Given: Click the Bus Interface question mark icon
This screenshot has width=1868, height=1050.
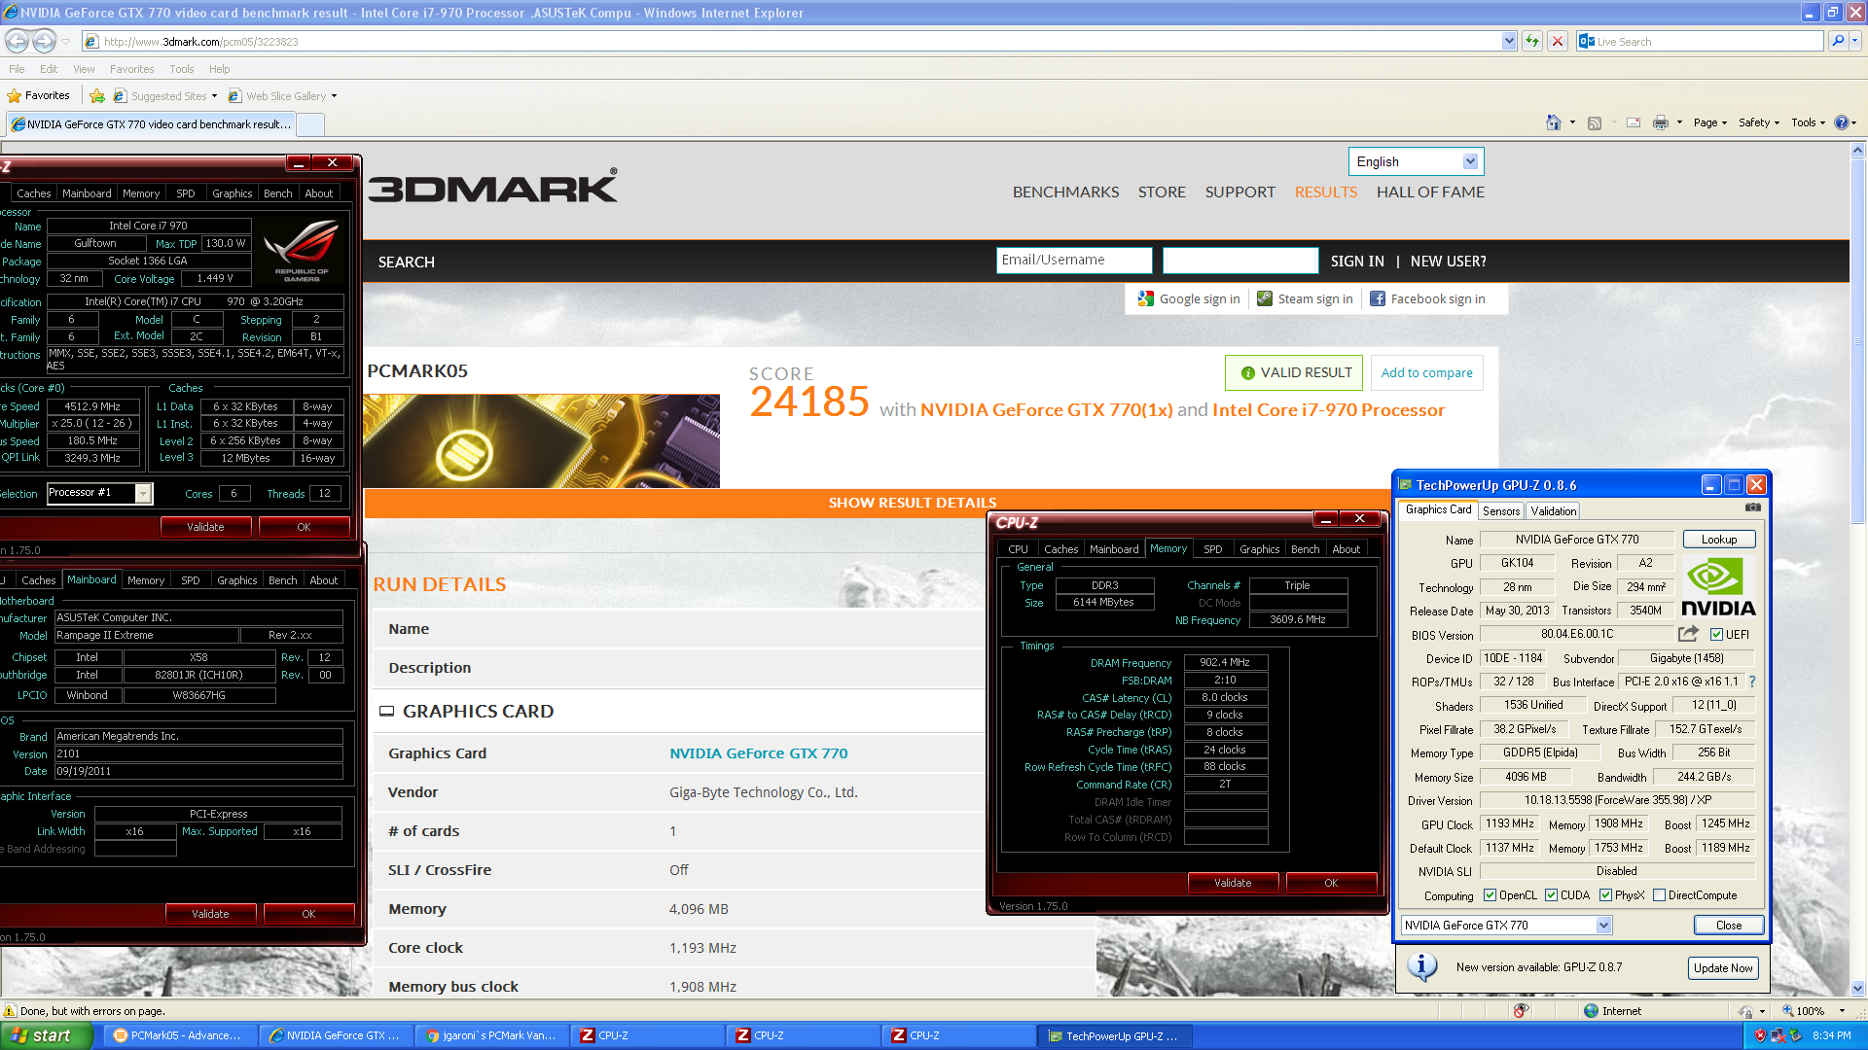Looking at the screenshot, I should (x=1752, y=682).
